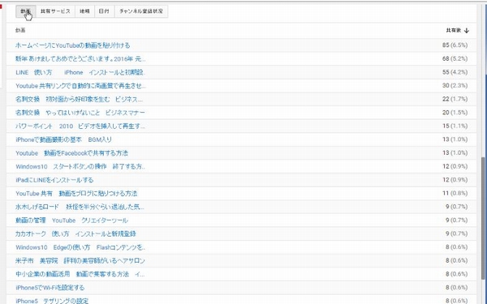Click 12 (0.9%) in iPadにLINE row

pyautogui.click(x=455, y=180)
